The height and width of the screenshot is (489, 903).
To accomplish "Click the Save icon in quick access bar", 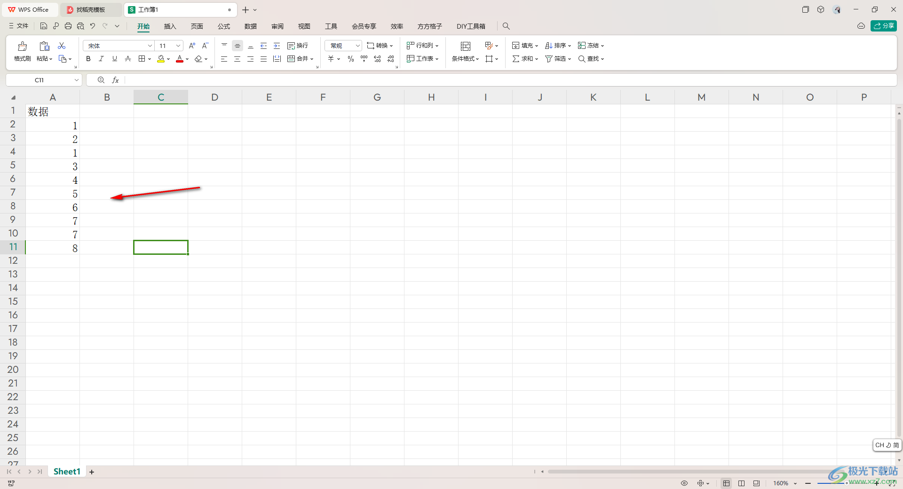I will (44, 26).
